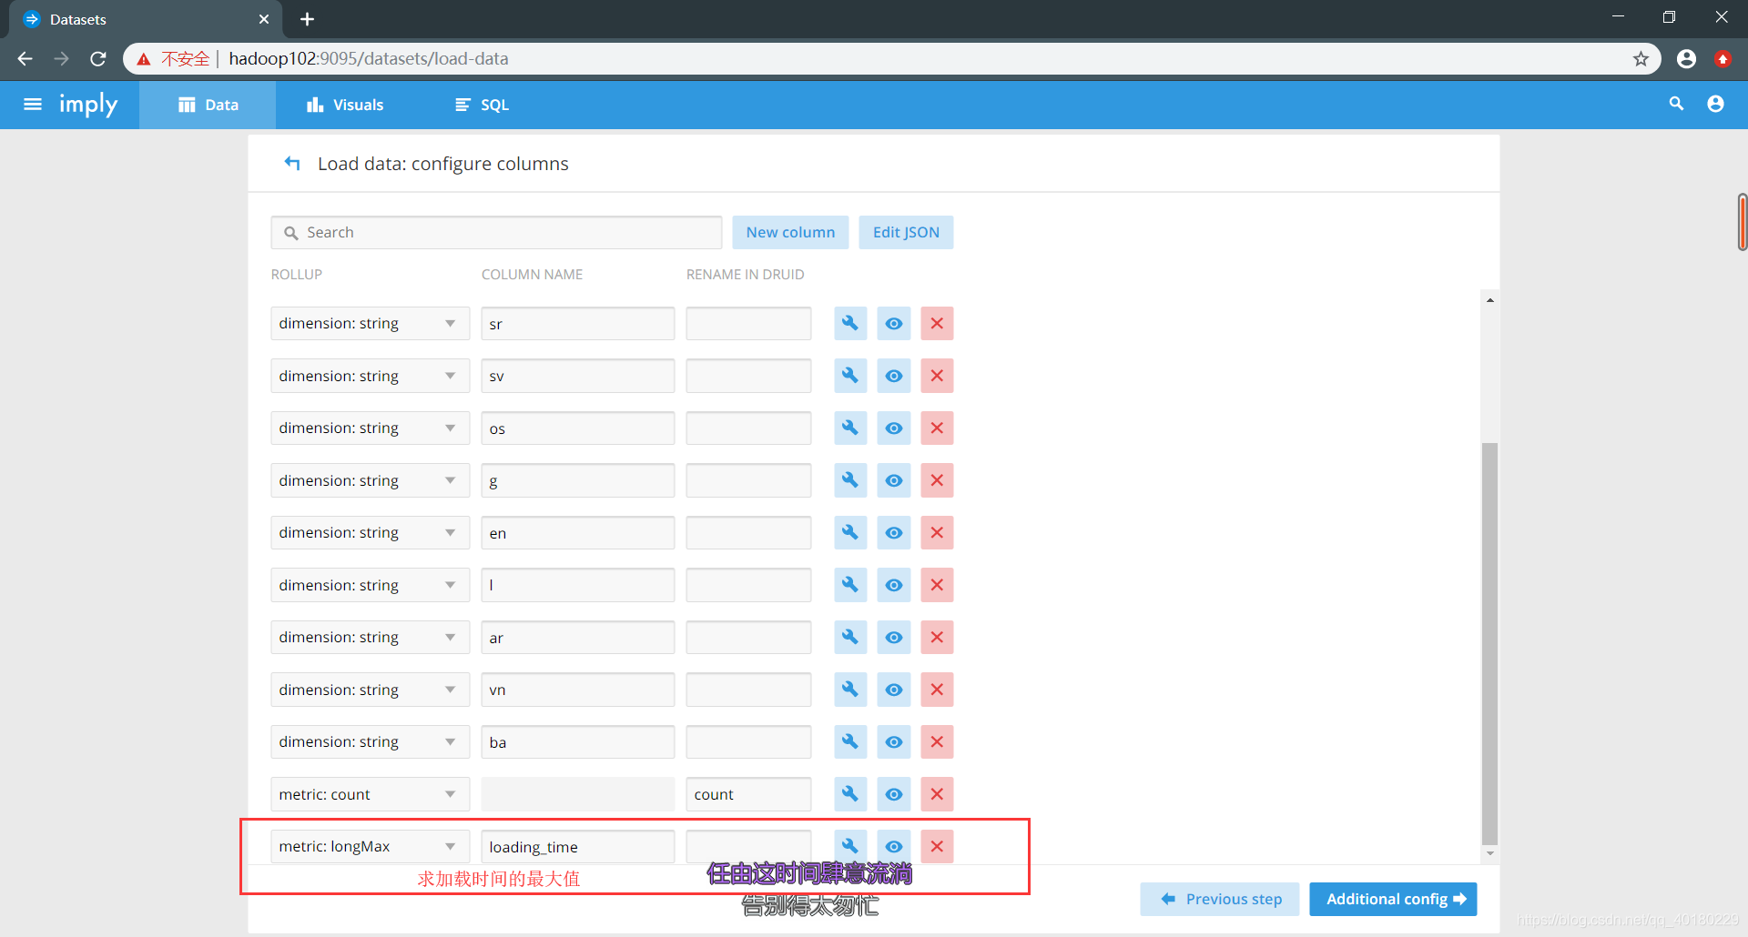
Task: Open the imply hamburger menu
Action: coord(33,105)
